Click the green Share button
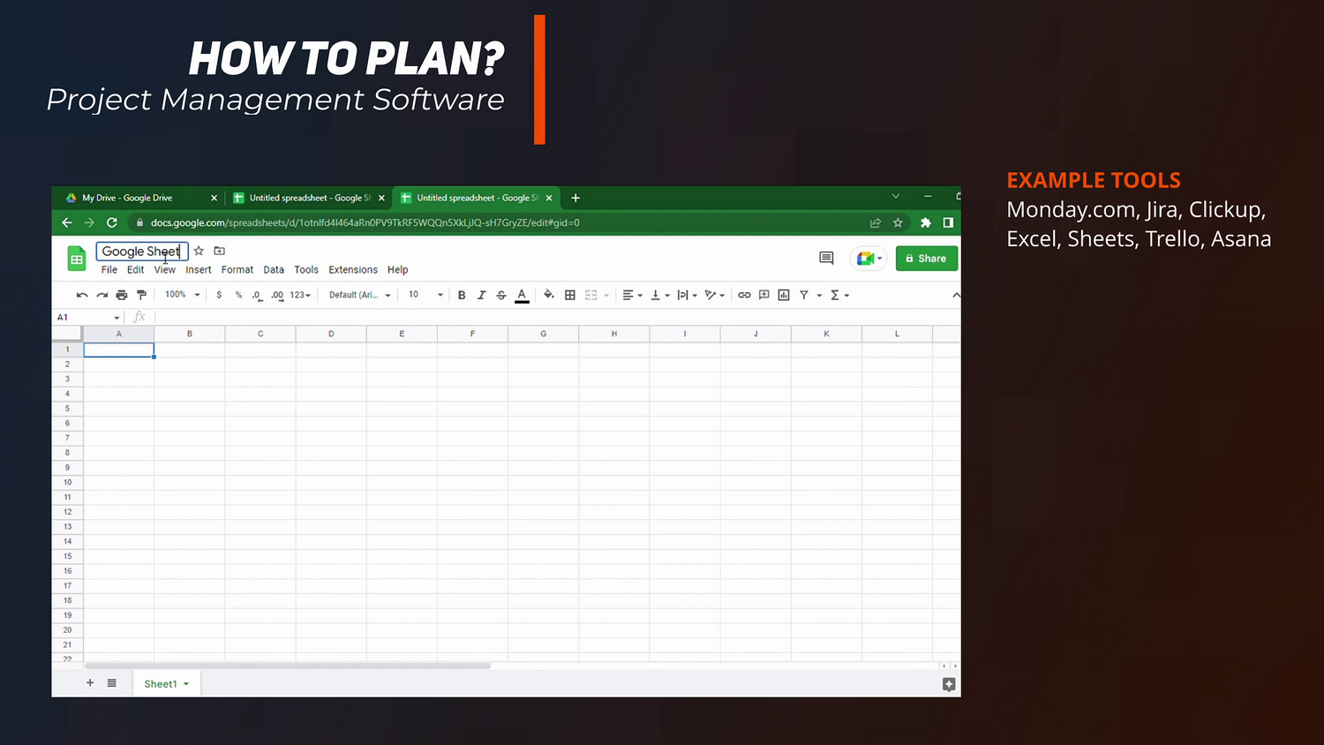Image resolution: width=1324 pixels, height=745 pixels. [x=927, y=259]
